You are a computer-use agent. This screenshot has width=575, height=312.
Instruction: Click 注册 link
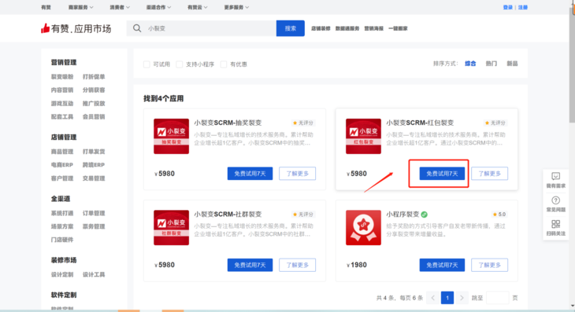point(522,7)
